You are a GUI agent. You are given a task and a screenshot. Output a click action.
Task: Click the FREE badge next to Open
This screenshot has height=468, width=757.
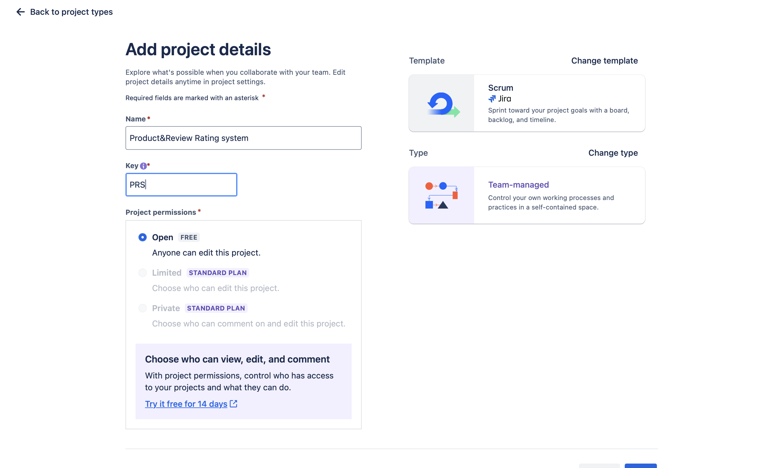(x=189, y=238)
